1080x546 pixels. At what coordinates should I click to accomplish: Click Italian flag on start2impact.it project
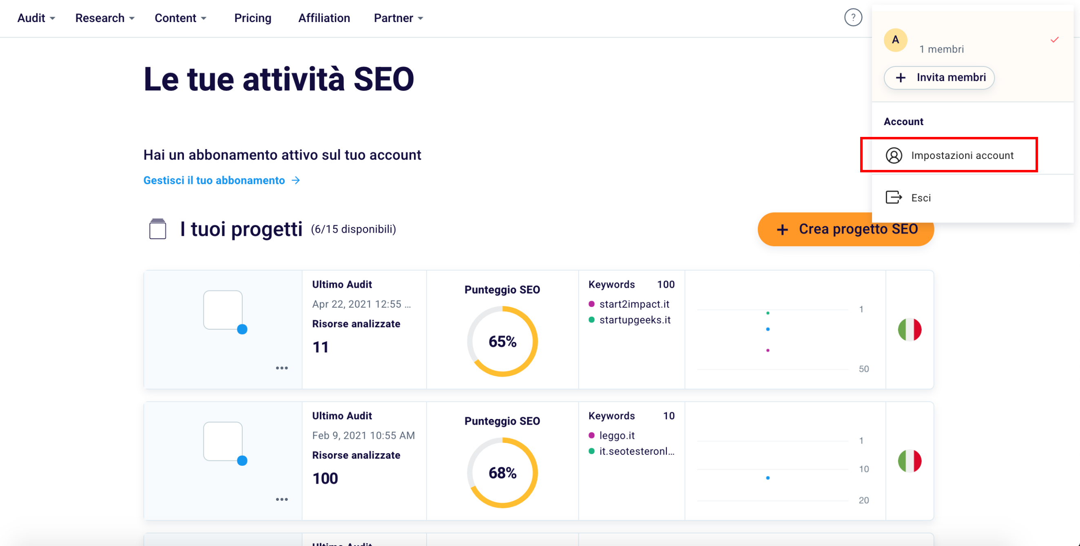(x=910, y=330)
